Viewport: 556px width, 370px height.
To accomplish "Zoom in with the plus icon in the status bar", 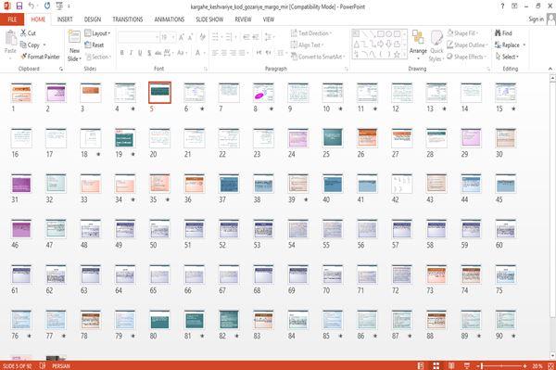I will pos(524,365).
